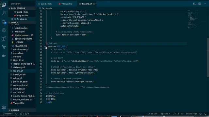Open the .gitattributes file
Screen dimensions: 209x117
21,28
